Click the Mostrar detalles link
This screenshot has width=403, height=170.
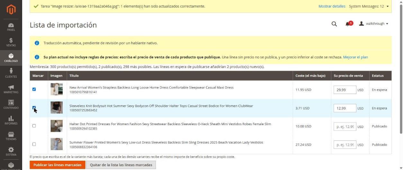coord(332,6)
